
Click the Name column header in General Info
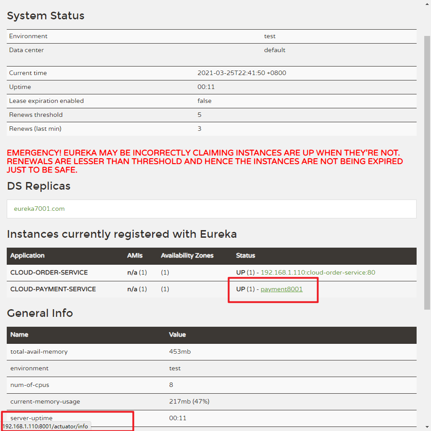[19, 334]
